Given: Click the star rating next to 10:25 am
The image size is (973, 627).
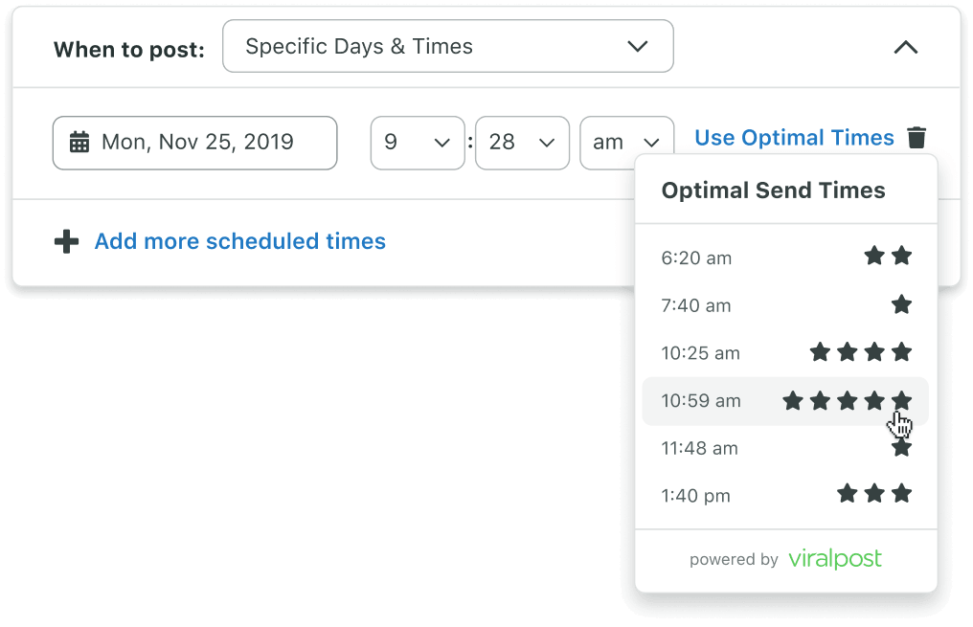Looking at the screenshot, I should click(860, 352).
